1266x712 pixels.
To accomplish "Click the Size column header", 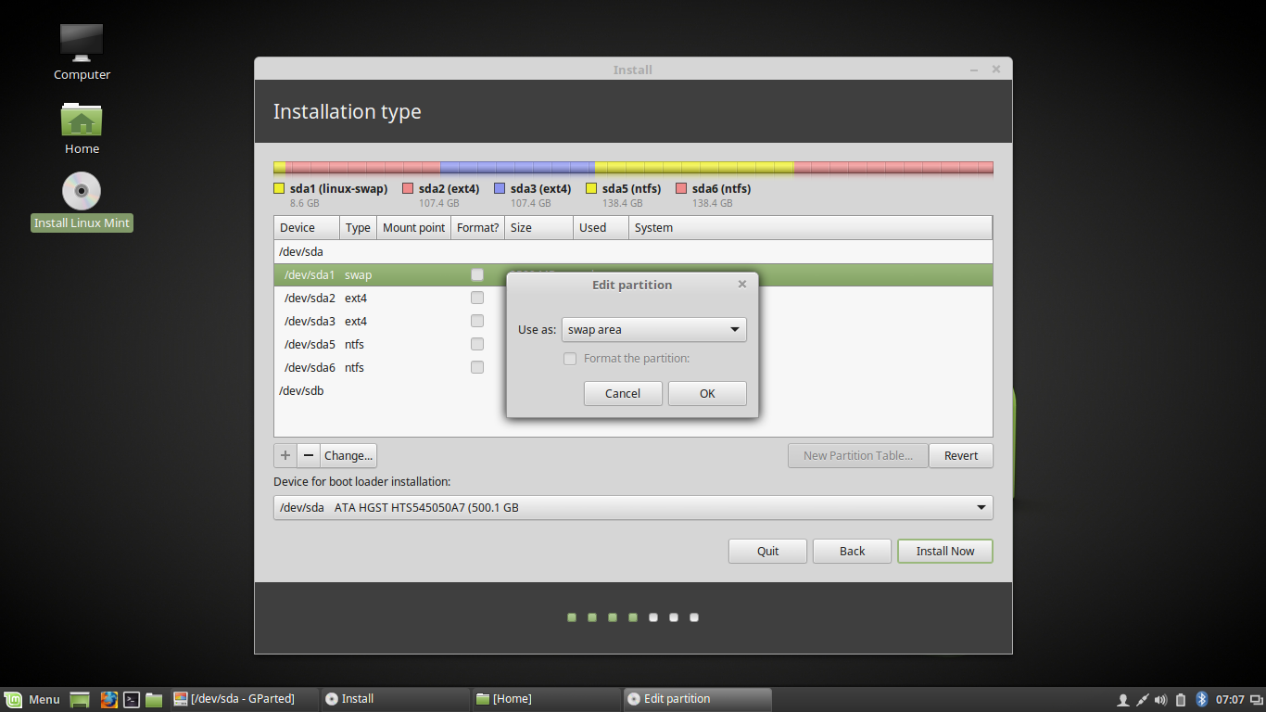I will click(539, 228).
